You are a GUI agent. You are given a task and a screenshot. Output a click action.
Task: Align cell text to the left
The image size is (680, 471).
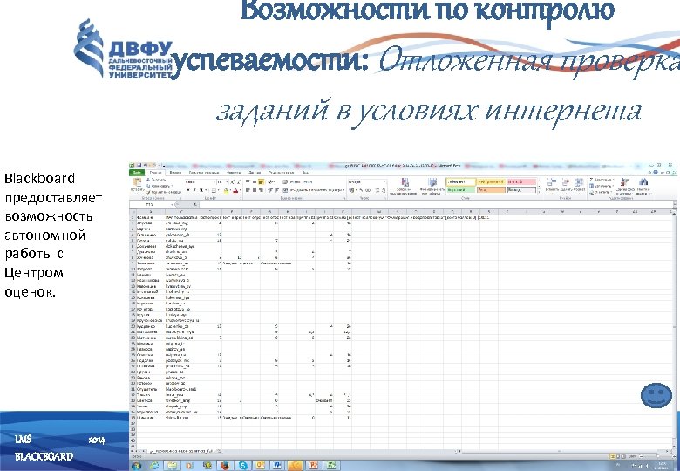pos(248,190)
